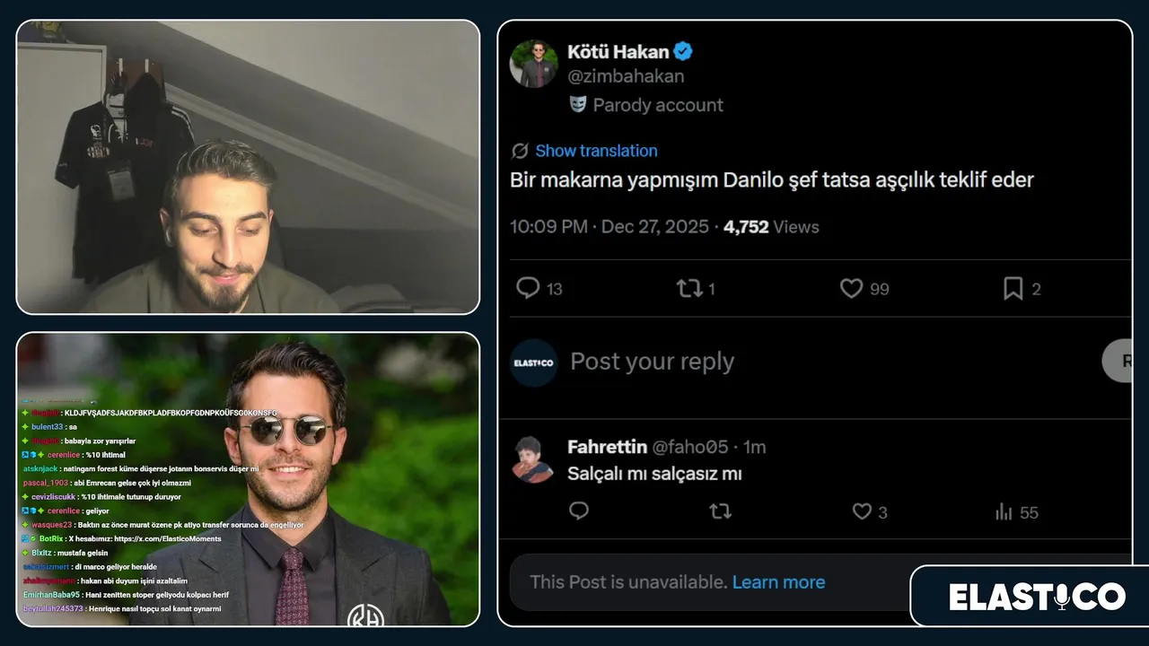Click the Elastico avatar beside the reply box
This screenshot has width=1149, height=646.
click(534, 362)
